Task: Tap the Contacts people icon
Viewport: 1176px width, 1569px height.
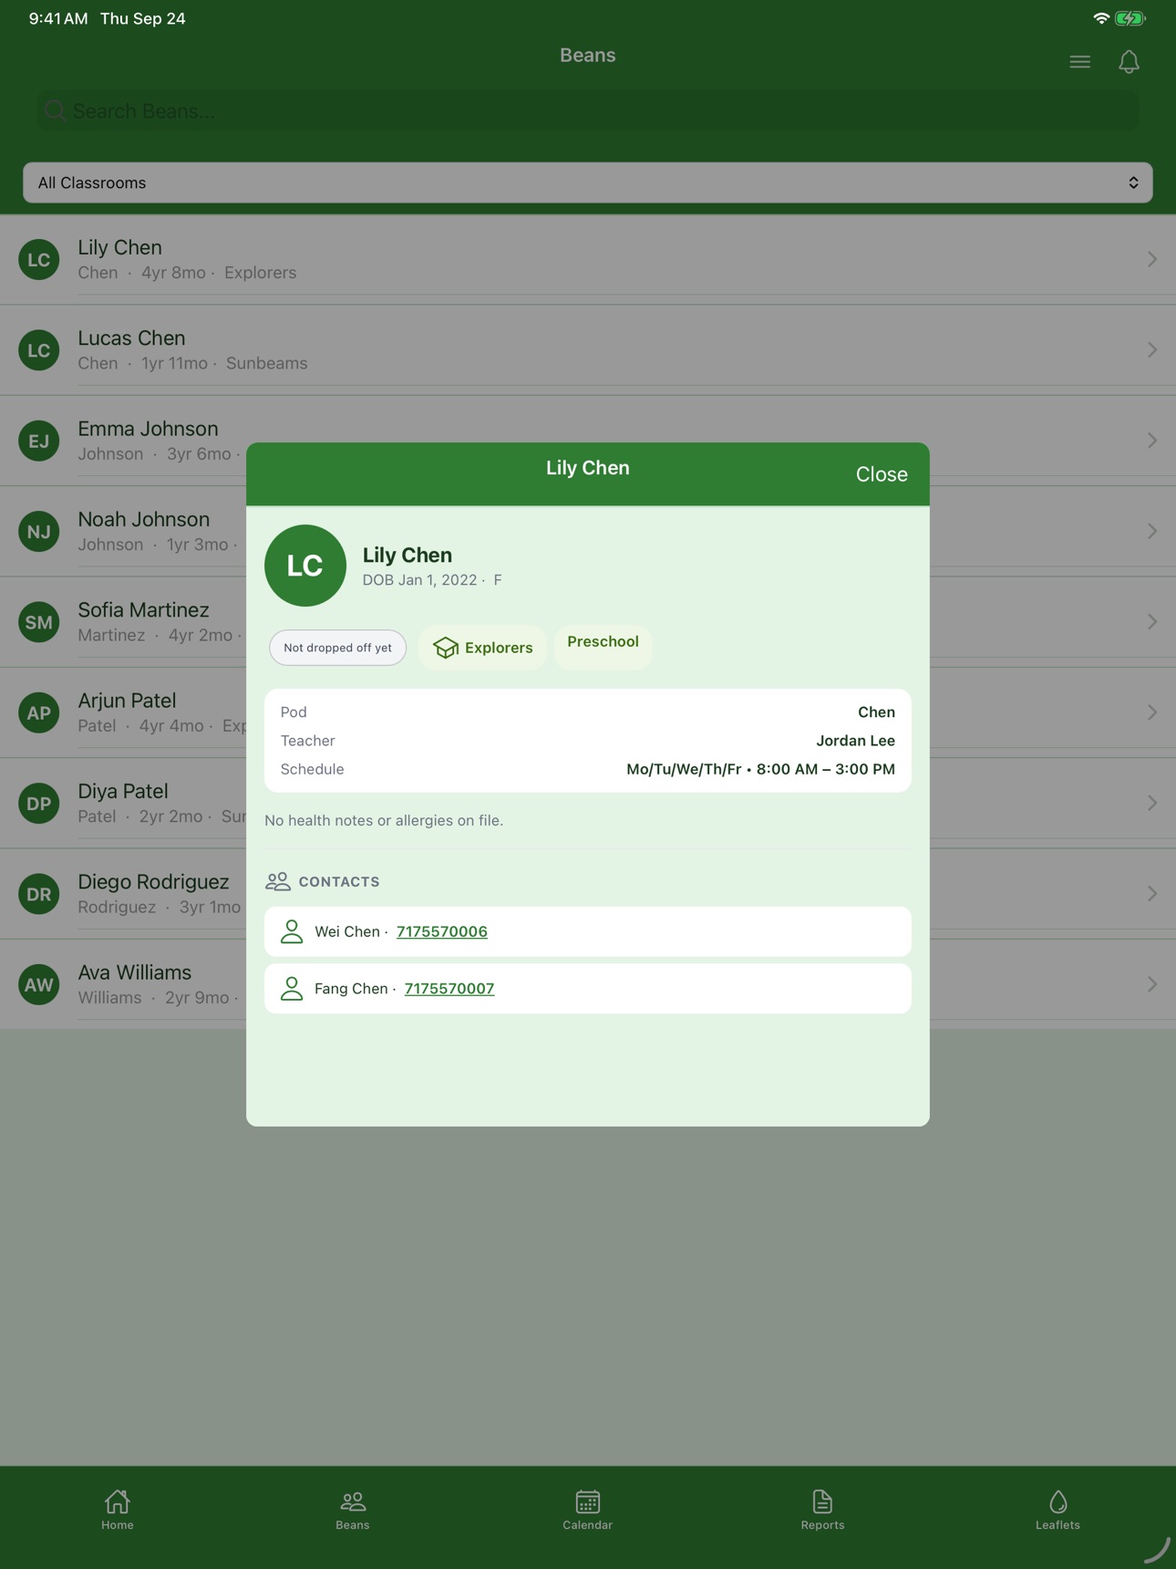Action: 278,881
